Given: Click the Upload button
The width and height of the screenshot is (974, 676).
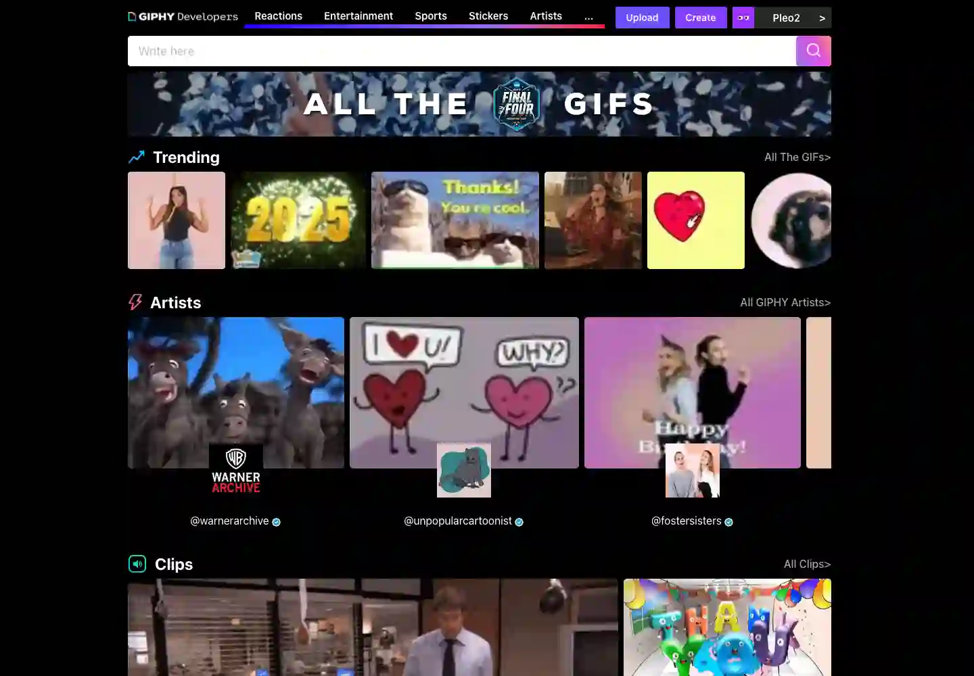Looking at the screenshot, I should pos(642,18).
